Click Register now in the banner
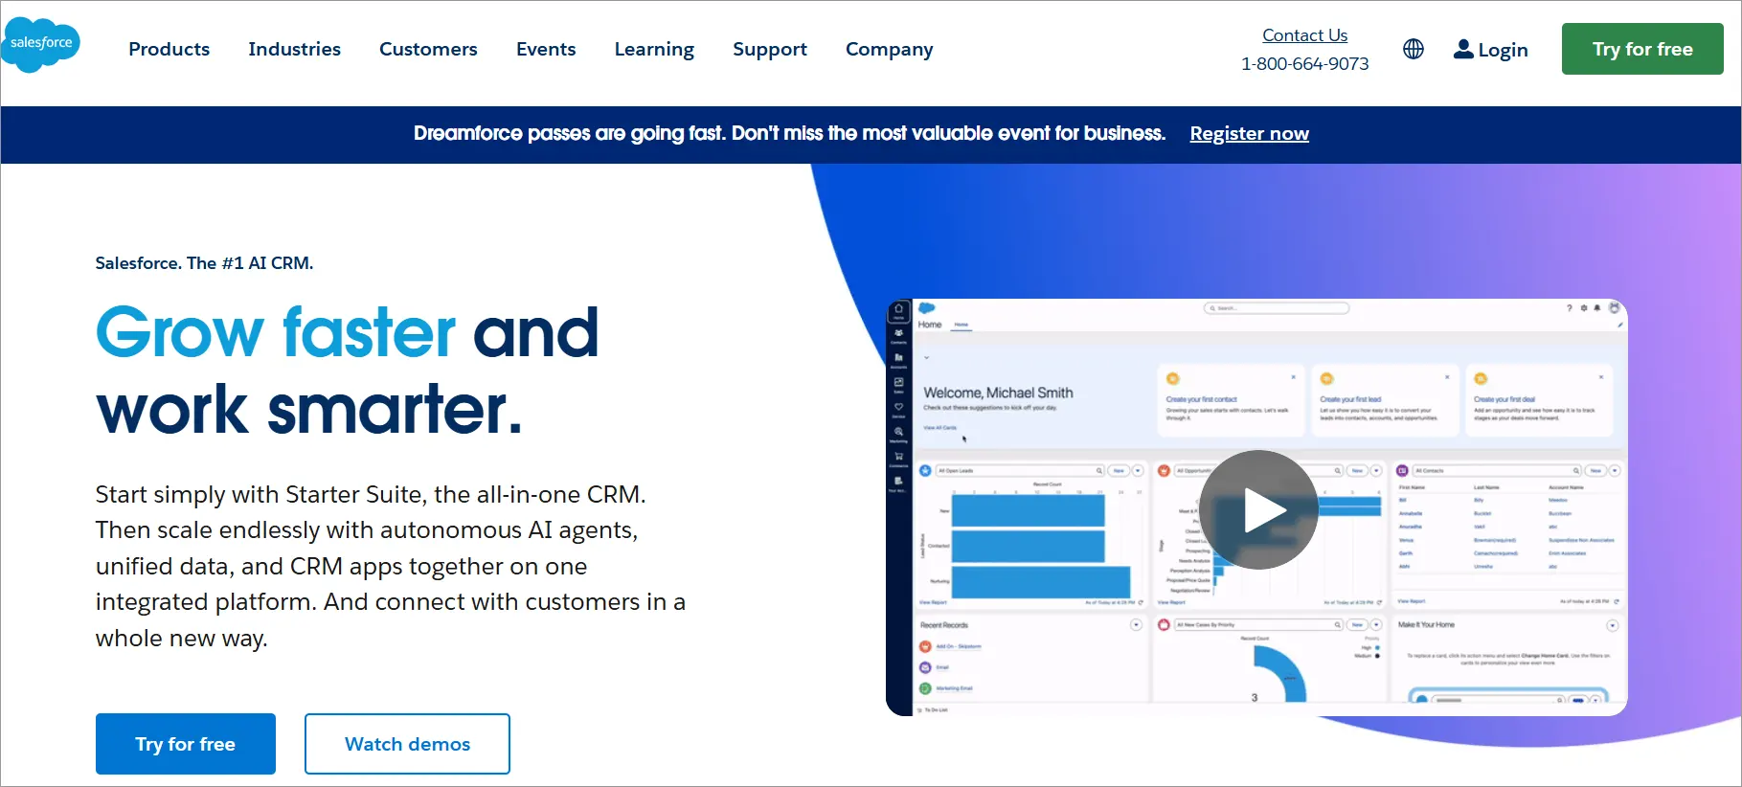 click(1249, 134)
